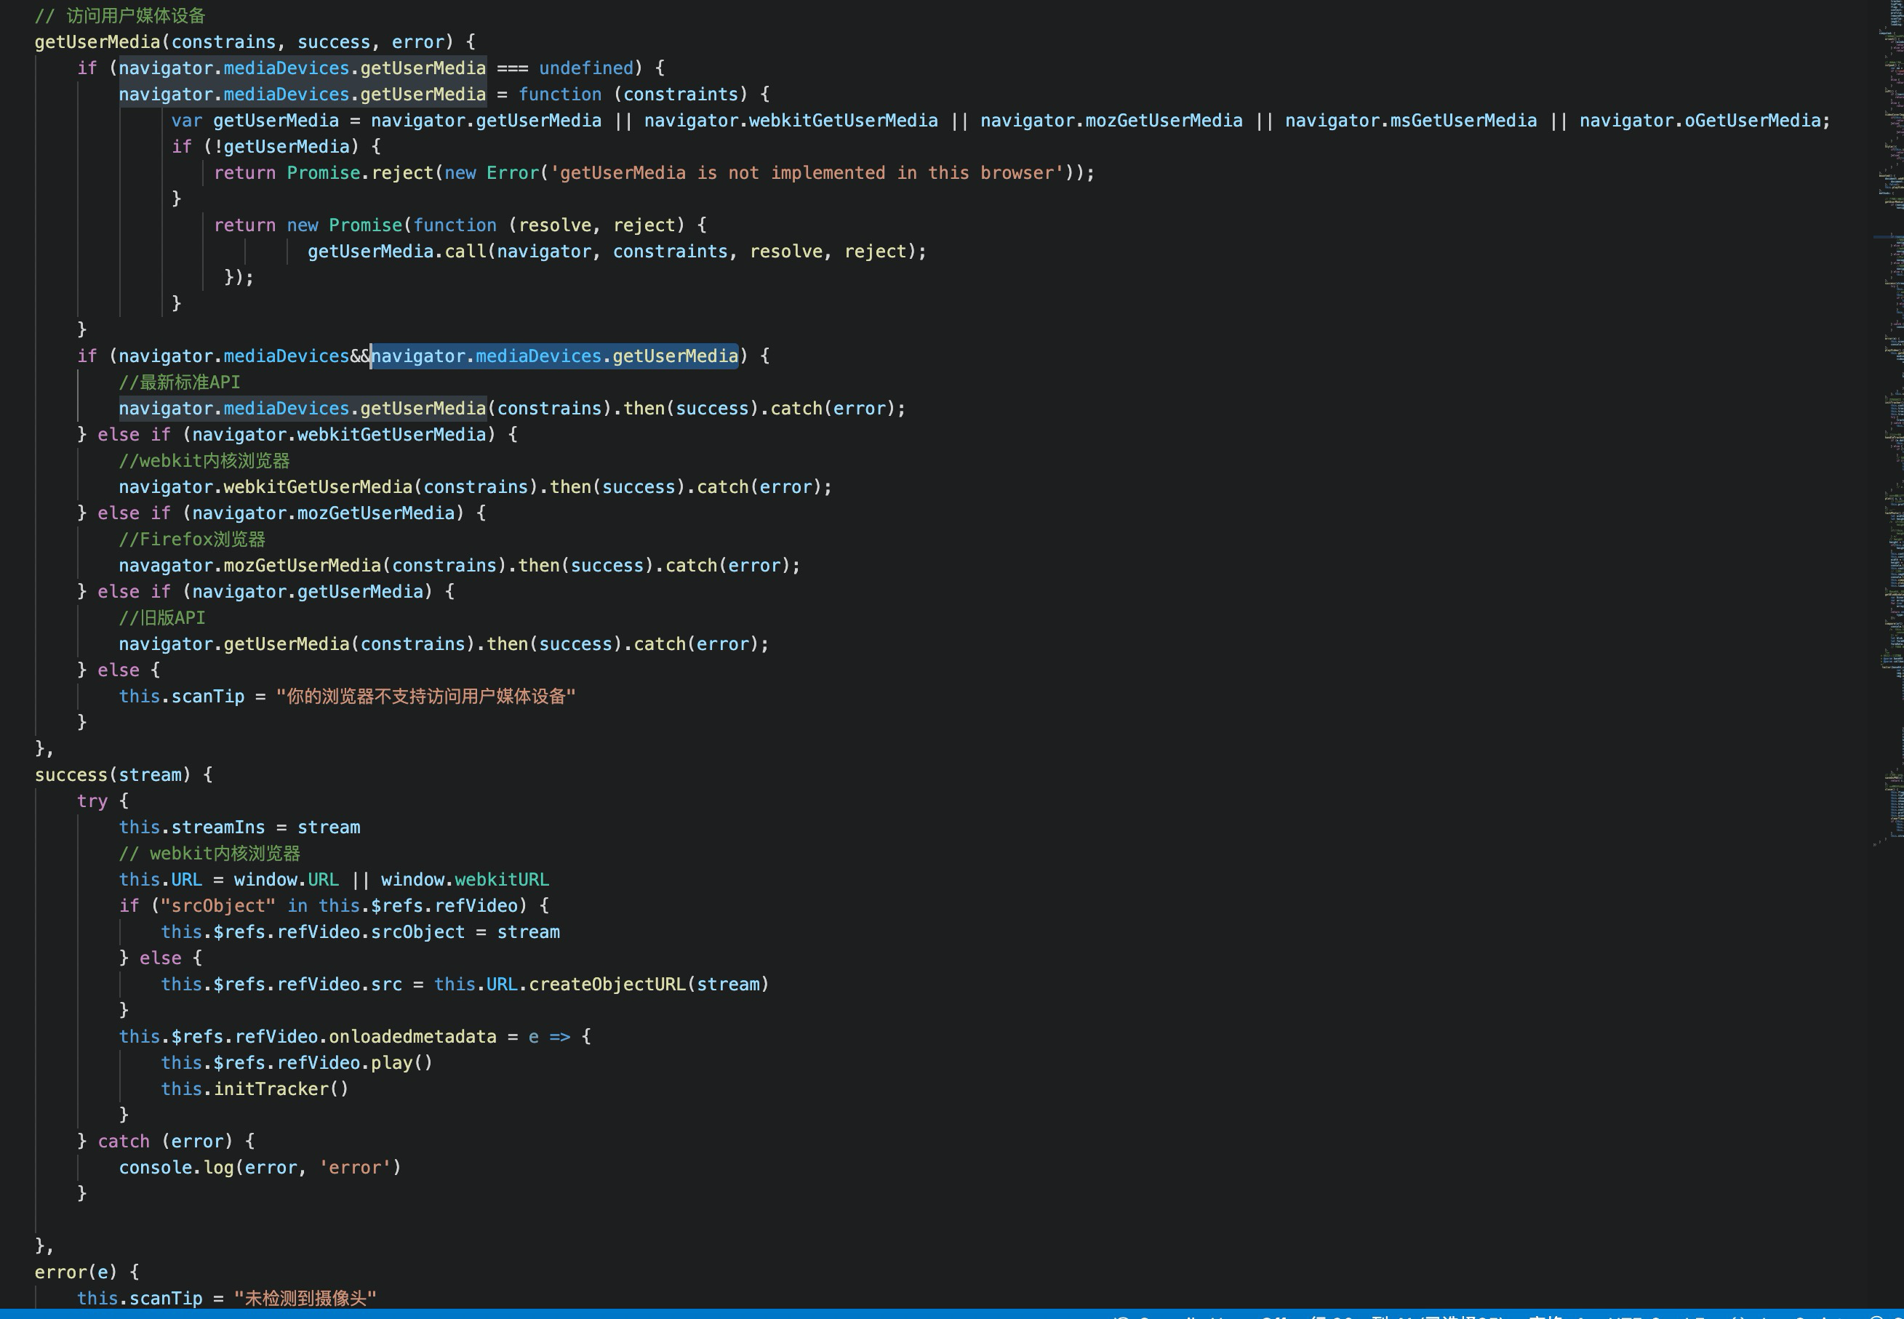Click the '你的浏览器不支持访问用户媒体设备' string
1904x1319 pixels.
[425, 697]
